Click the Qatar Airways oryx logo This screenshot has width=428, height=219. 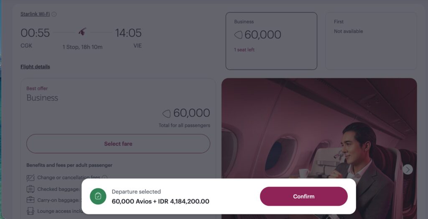(x=83, y=32)
